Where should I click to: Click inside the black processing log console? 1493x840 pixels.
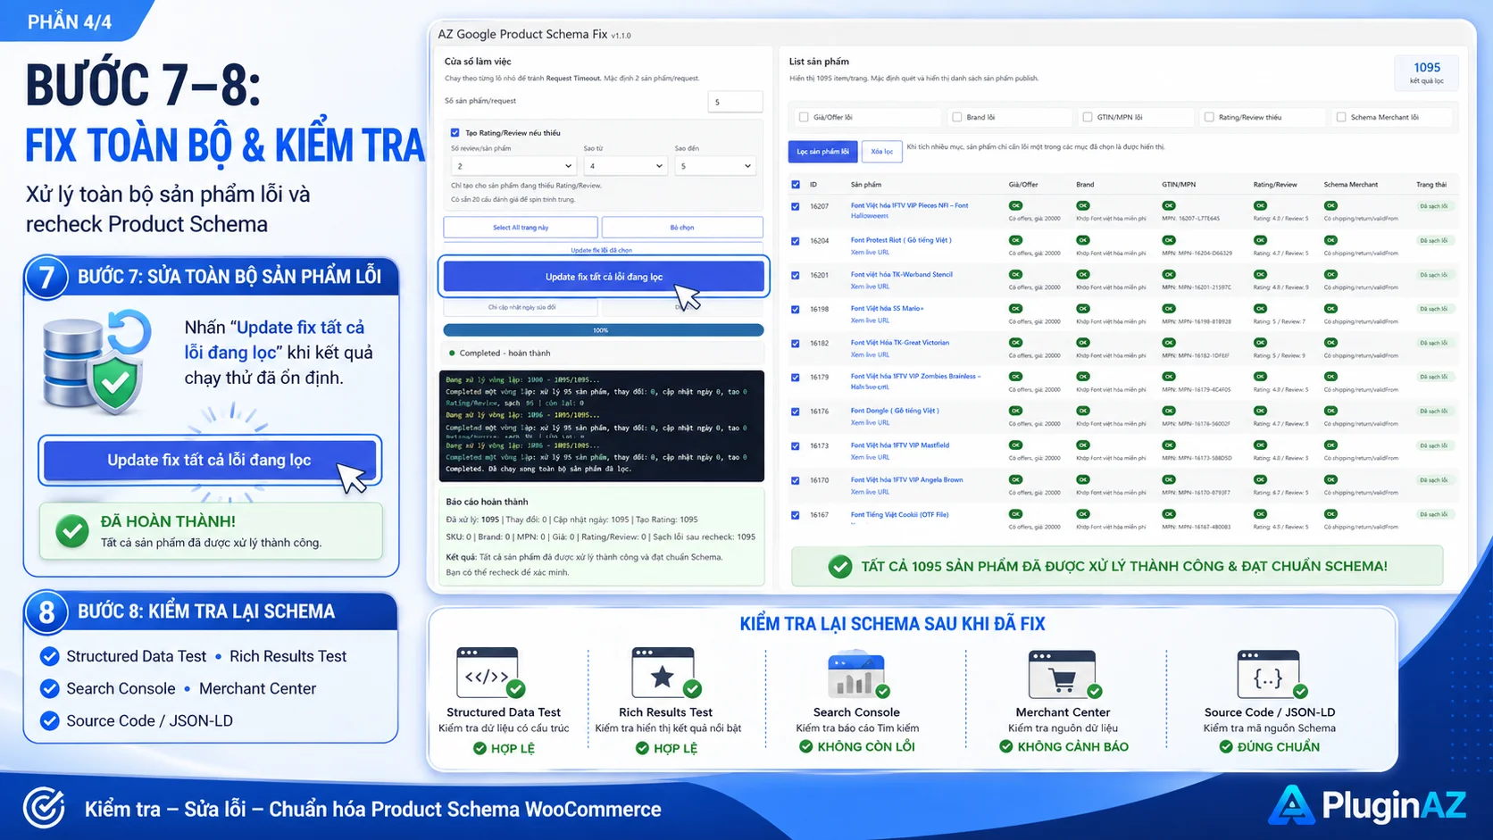coord(602,426)
